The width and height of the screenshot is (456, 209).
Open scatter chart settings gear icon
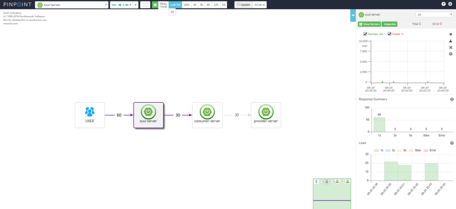click(451, 34)
